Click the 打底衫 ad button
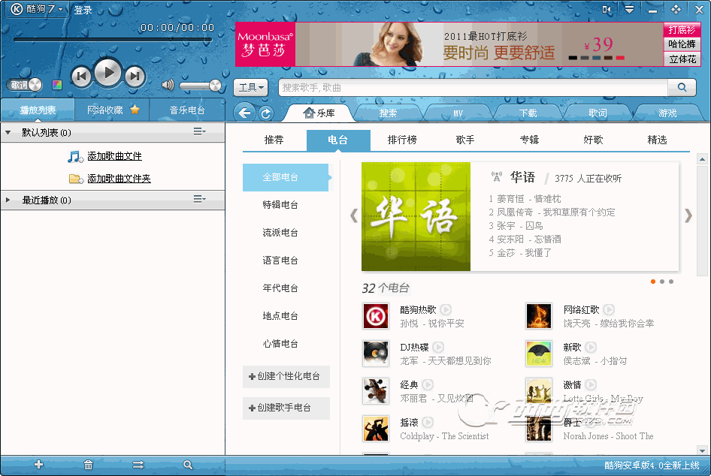Viewport: 711px width, 476px height. 682,30
